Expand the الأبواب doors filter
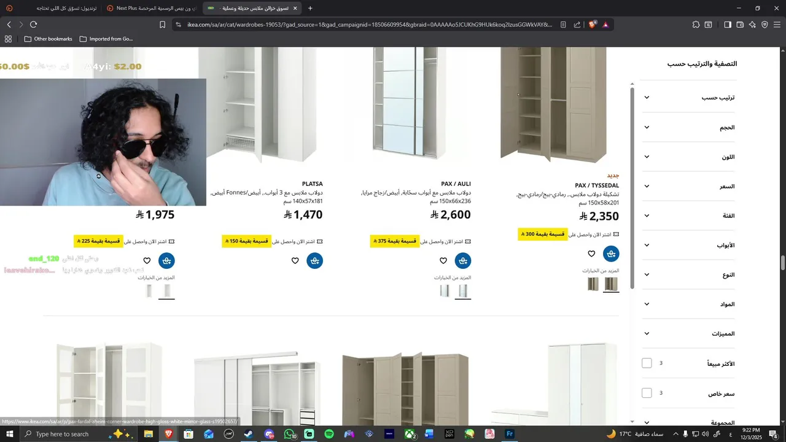 click(689, 245)
